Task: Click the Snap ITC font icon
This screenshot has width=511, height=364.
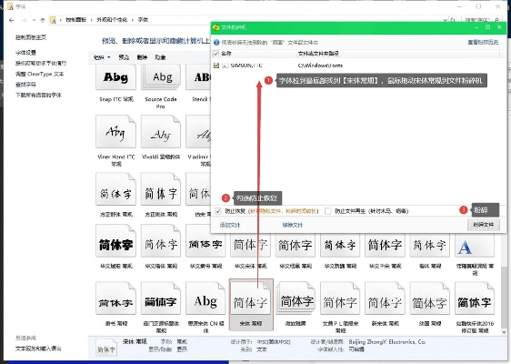Action: click(x=115, y=77)
